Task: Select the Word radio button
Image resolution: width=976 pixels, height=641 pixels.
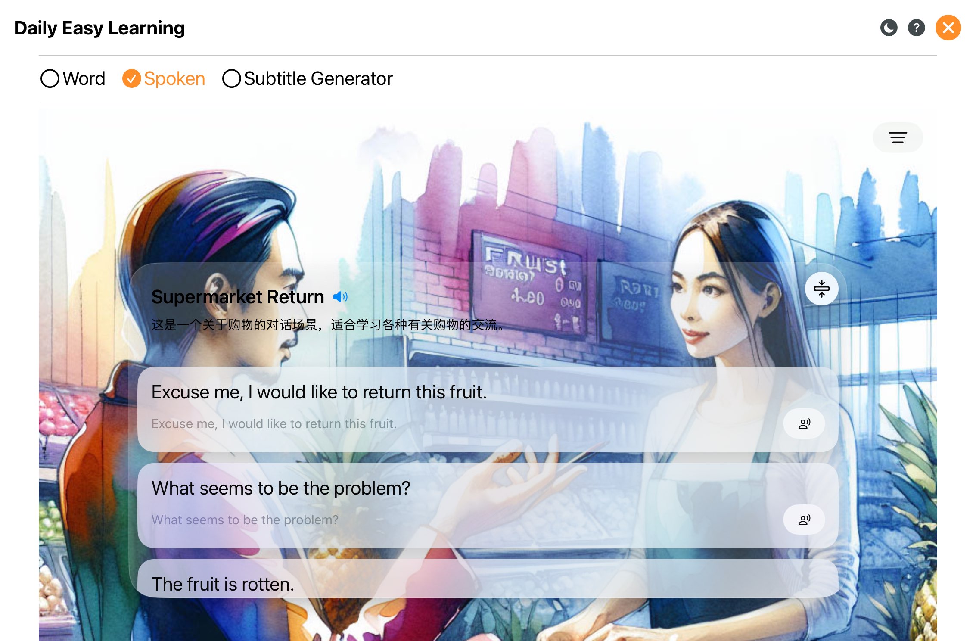Action: point(50,79)
